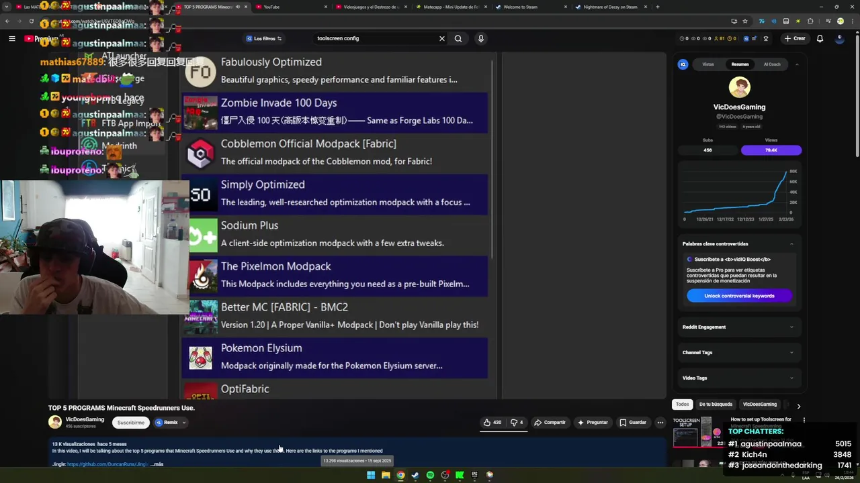Click the VicDoesGaming avatar in vidIQ panel
This screenshot has width=860, height=483.
point(740,88)
